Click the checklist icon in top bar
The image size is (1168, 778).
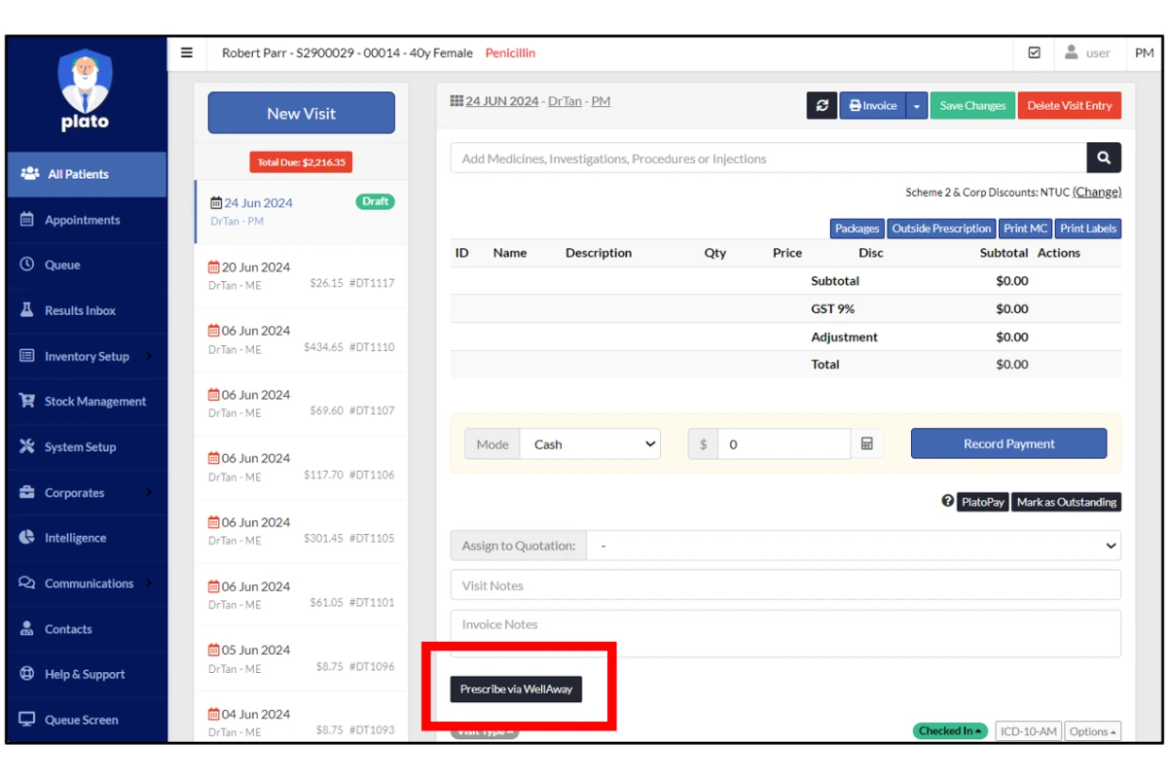tap(1035, 53)
